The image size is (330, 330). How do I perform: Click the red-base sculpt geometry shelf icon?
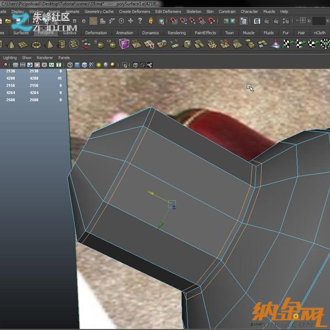tap(276, 44)
